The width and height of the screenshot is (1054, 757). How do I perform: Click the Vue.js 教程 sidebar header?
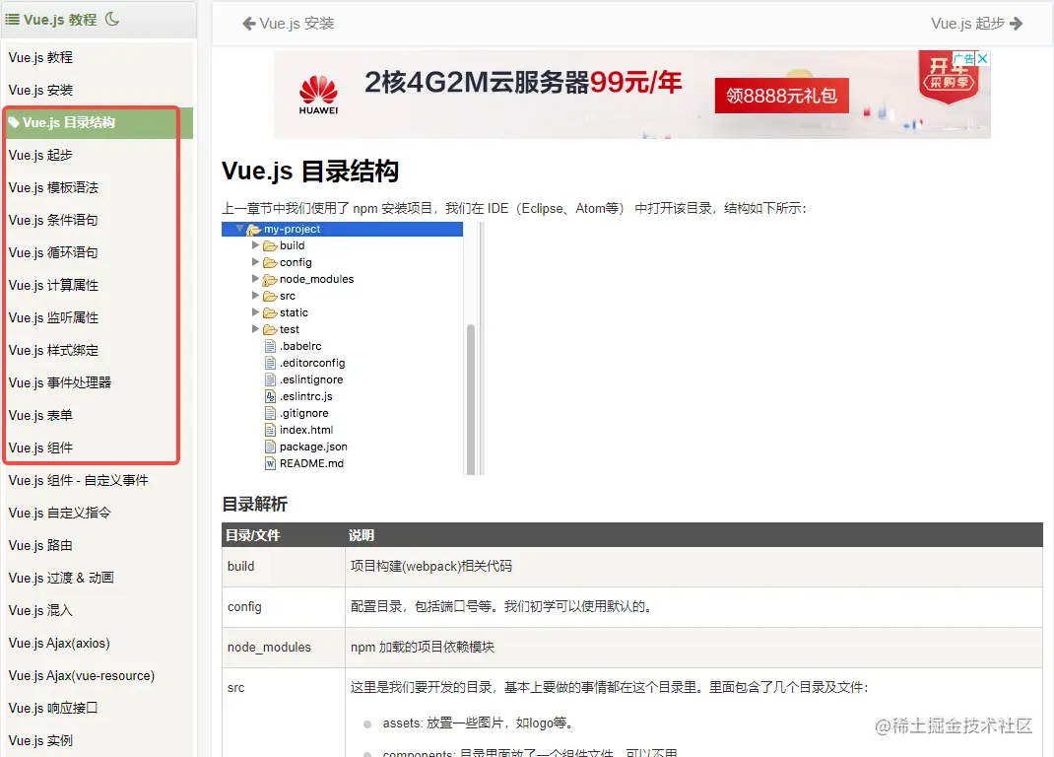coord(60,20)
